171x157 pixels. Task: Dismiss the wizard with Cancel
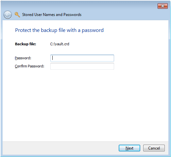154,148
